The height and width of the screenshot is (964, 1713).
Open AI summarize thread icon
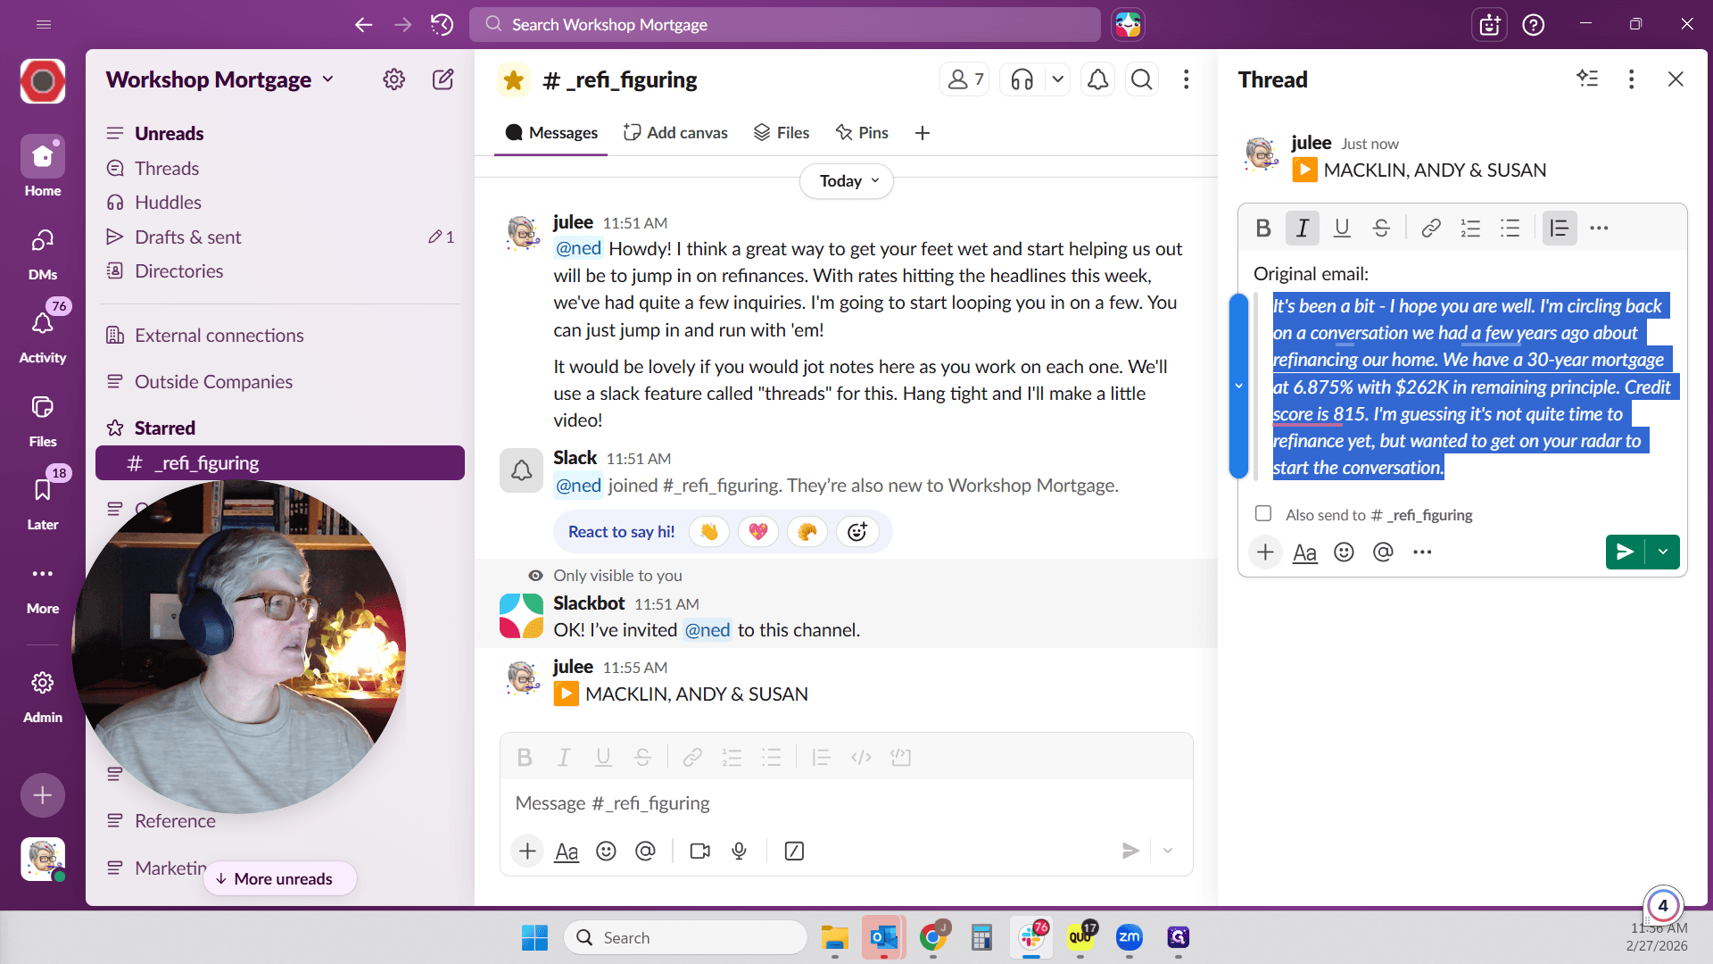(1587, 79)
